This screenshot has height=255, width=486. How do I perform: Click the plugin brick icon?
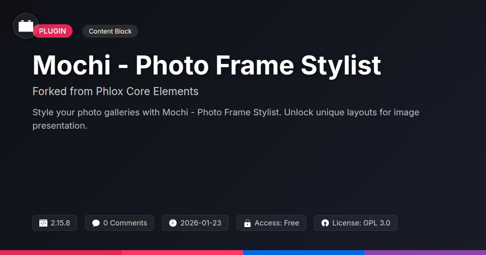pyautogui.click(x=26, y=26)
